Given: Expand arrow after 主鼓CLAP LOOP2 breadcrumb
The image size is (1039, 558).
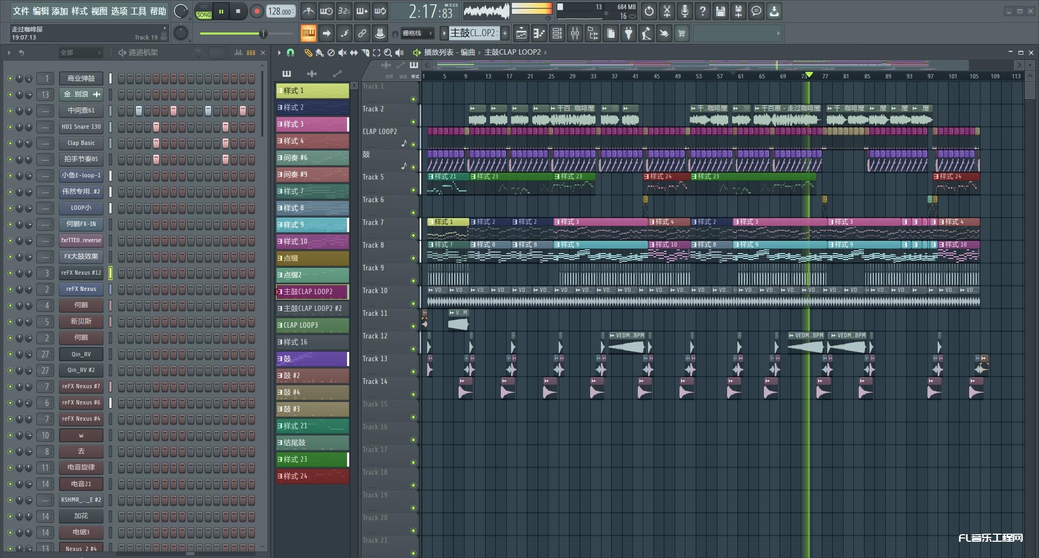Looking at the screenshot, I should click(546, 52).
